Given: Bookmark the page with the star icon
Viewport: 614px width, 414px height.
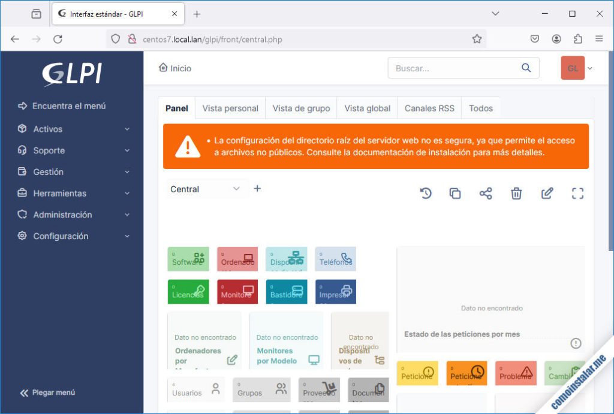Looking at the screenshot, I should tap(477, 38).
